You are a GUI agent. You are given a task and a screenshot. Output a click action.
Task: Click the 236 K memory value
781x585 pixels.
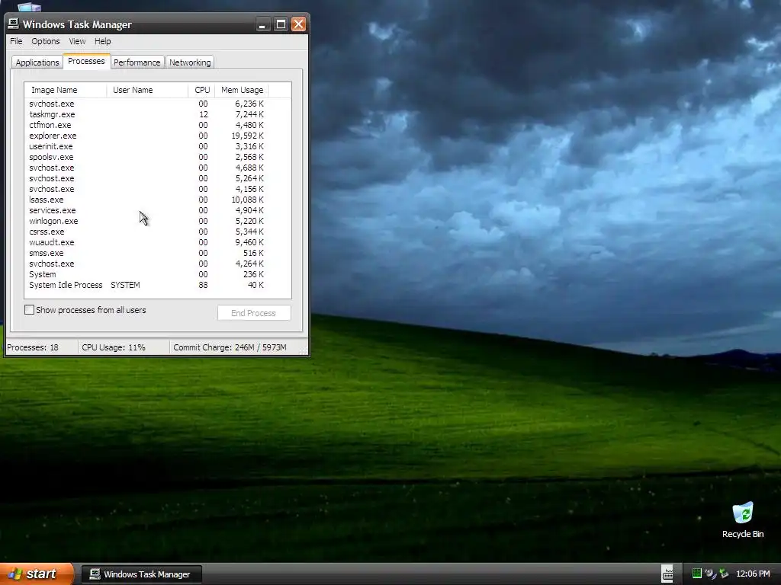click(x=253, y=274)
